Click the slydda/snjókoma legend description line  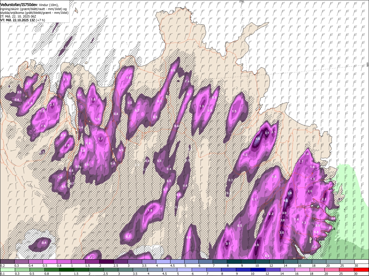34,13
